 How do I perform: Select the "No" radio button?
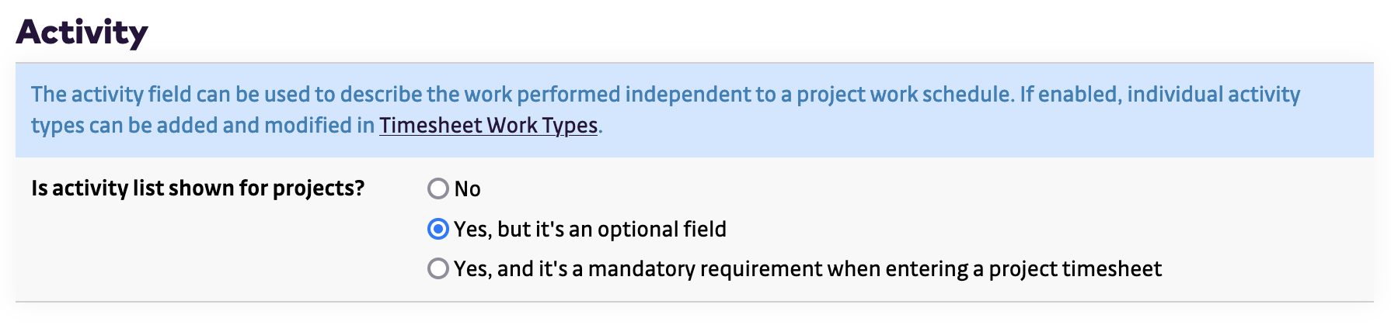tap(438, 188)
